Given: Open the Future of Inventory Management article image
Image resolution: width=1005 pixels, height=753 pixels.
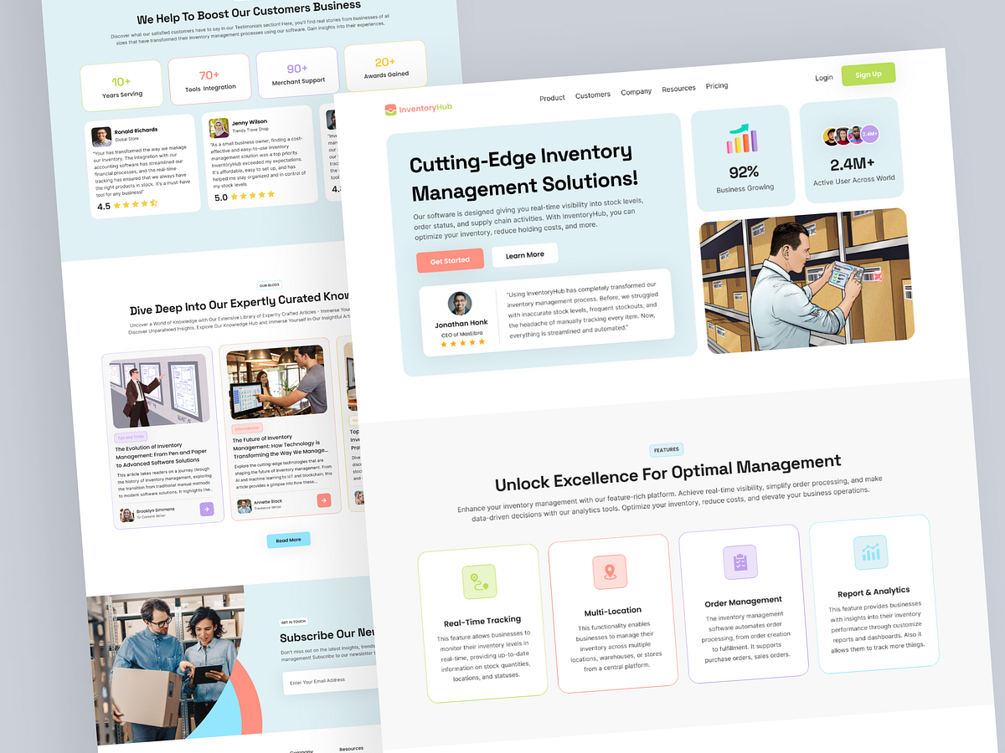Looking at the screenshot, I should pyautogui.click(x=276, y=381).
